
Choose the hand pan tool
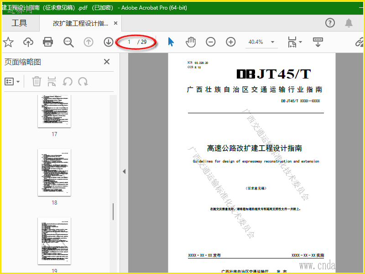pos(191,42)
